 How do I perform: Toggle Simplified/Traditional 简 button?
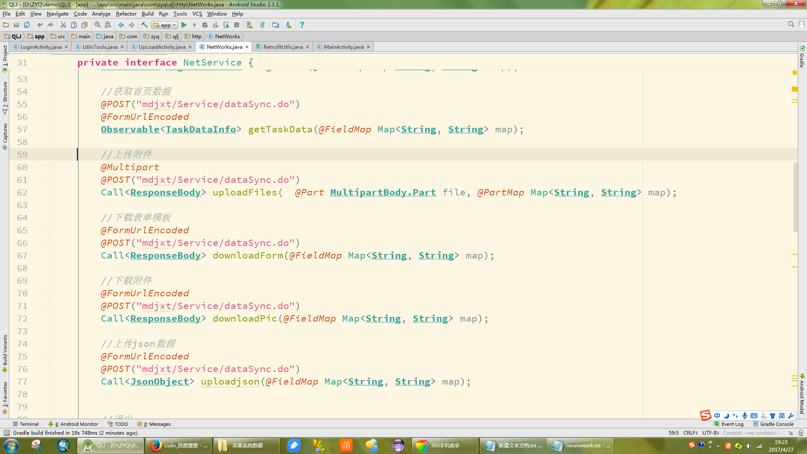pos(782,416)
